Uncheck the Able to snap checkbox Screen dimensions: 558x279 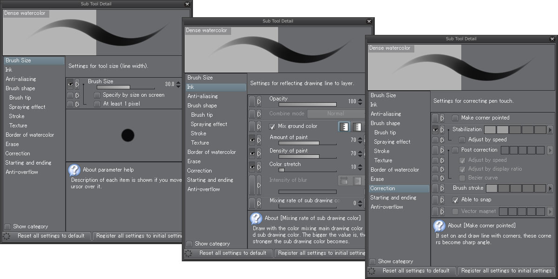tap(456, 200)
